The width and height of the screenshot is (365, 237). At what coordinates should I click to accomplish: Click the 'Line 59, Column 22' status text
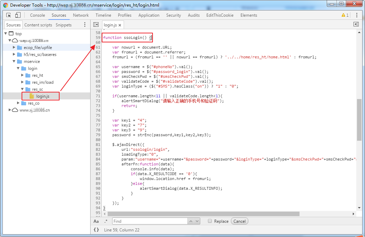pos(122,230)
